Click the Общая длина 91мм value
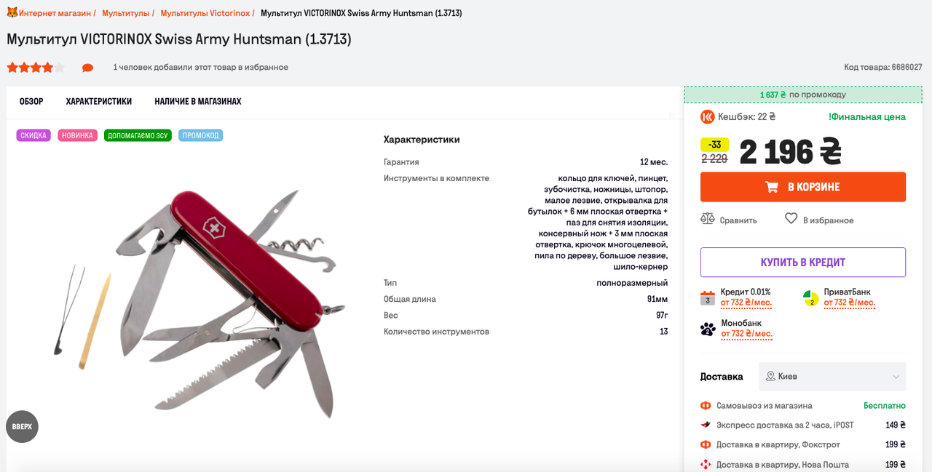This screenshot has height=472, width=932. pyautogui.click(x=656, y=299)
